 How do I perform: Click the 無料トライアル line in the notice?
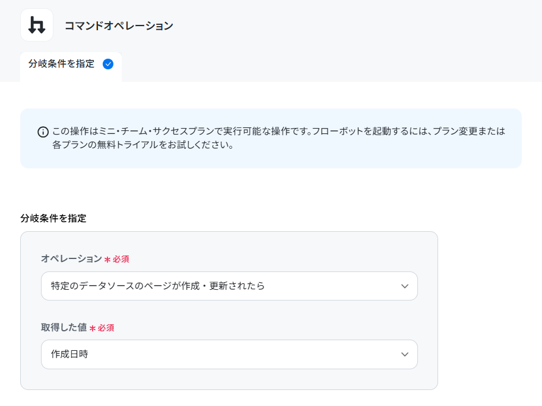tap(142, 145)
